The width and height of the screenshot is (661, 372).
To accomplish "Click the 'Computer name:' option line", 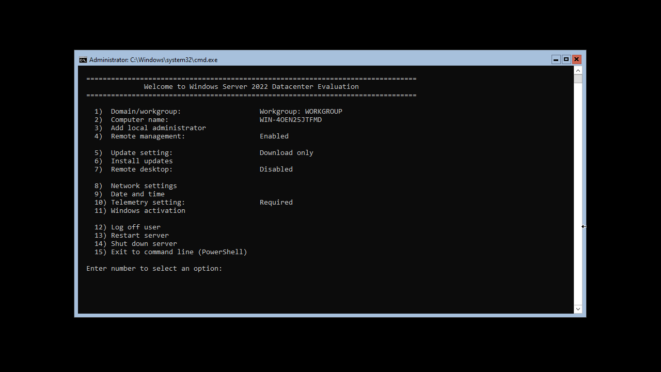I will [132, 120].
